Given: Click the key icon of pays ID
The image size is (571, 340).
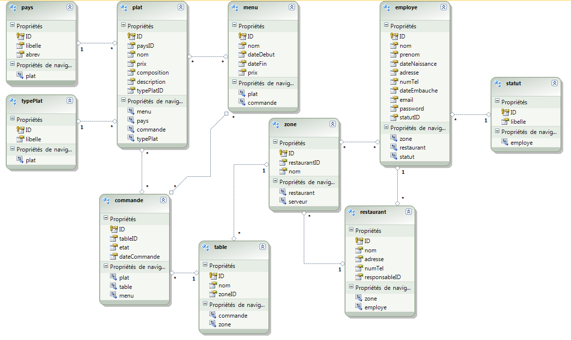Looking at the screenshot, I should pyautogui.click(x=20, y=36).
